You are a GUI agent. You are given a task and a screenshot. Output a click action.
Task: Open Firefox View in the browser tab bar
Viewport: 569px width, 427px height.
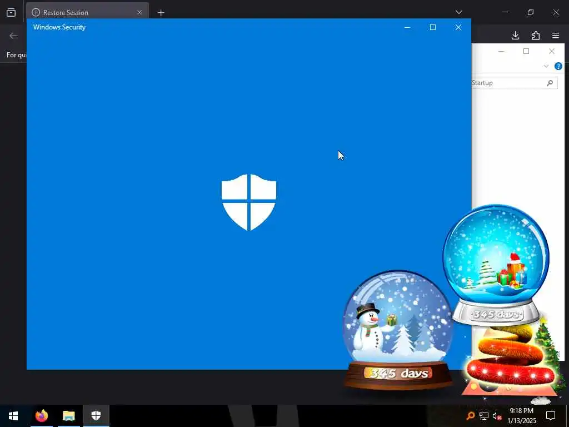(x=11, y=12)
